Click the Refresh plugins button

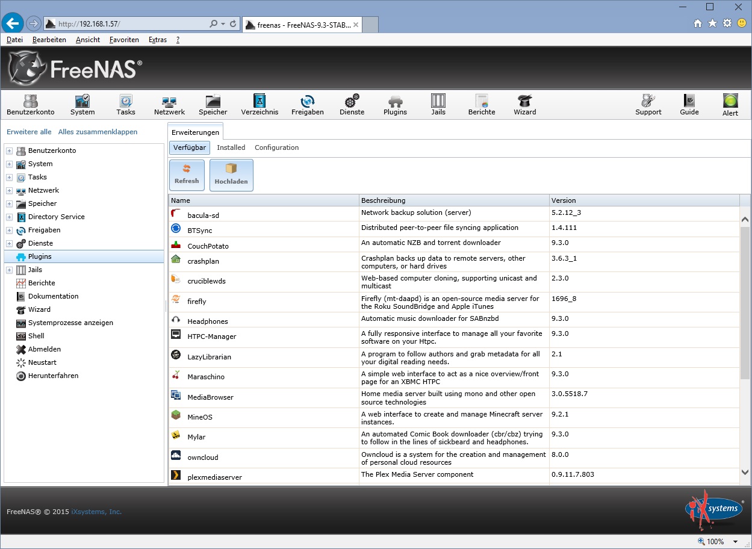tap(187, 175)
